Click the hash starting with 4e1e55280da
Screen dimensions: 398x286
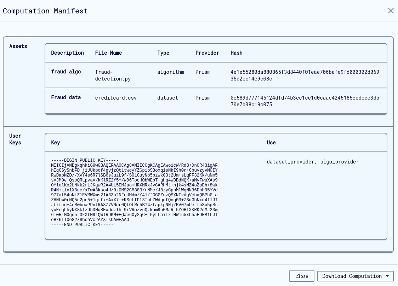(305, 76)
